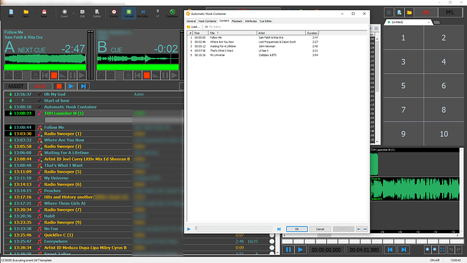Toggle the cartwall PFL button
Viewport: 467px width, 263px height.
[450, 12]
